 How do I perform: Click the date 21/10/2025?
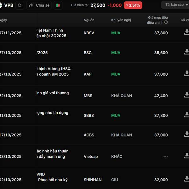click(x=11, y=116)
